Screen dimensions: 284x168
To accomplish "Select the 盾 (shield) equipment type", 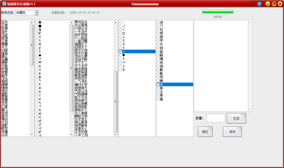I will [158, 99].
